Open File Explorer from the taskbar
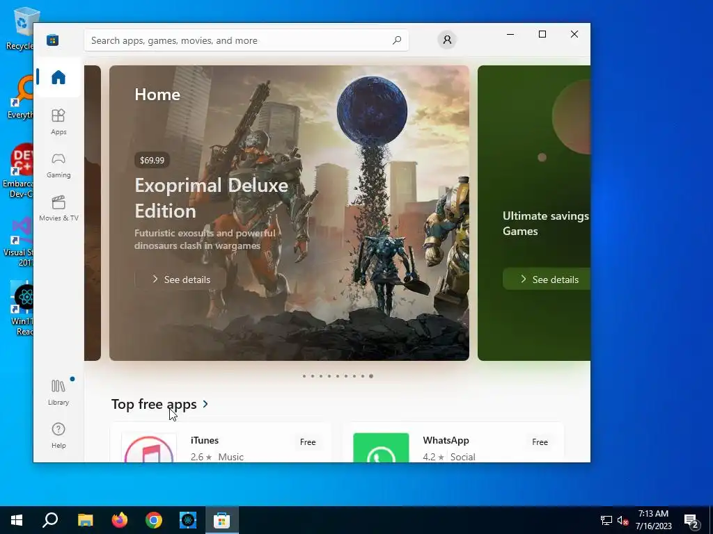The height and width of the screenshot is (534, 713). coord(85,520)
